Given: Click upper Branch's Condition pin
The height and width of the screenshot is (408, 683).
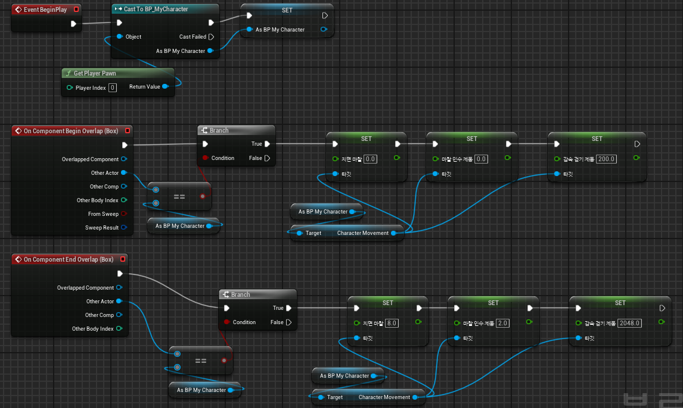Looking at the screenshot, I should point(205,158).
